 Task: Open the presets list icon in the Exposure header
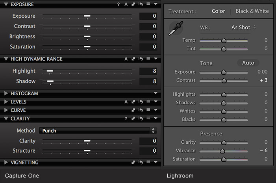(148, 4)
